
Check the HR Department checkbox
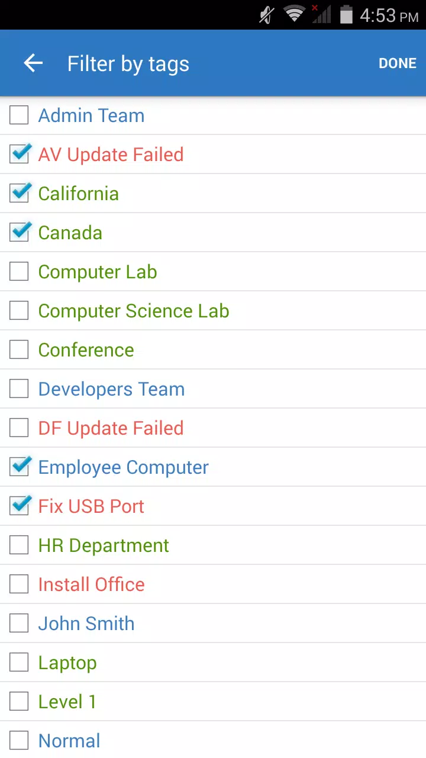pyautogui.click(x=19, y=545)
